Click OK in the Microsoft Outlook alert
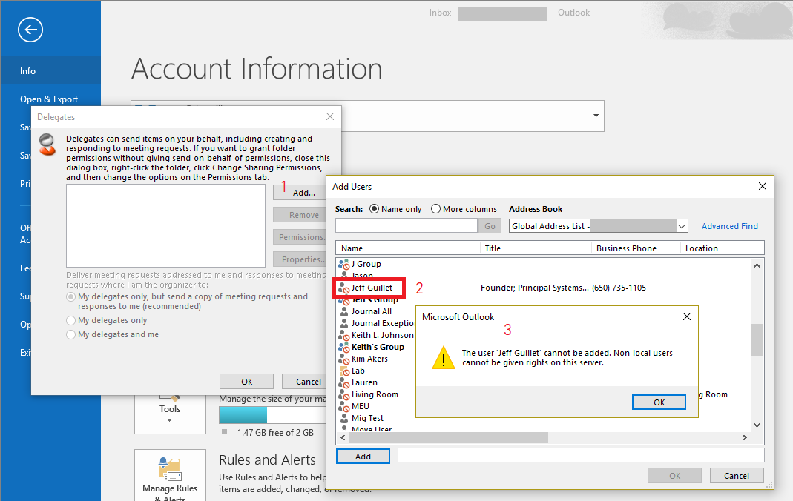 (659, 402)
